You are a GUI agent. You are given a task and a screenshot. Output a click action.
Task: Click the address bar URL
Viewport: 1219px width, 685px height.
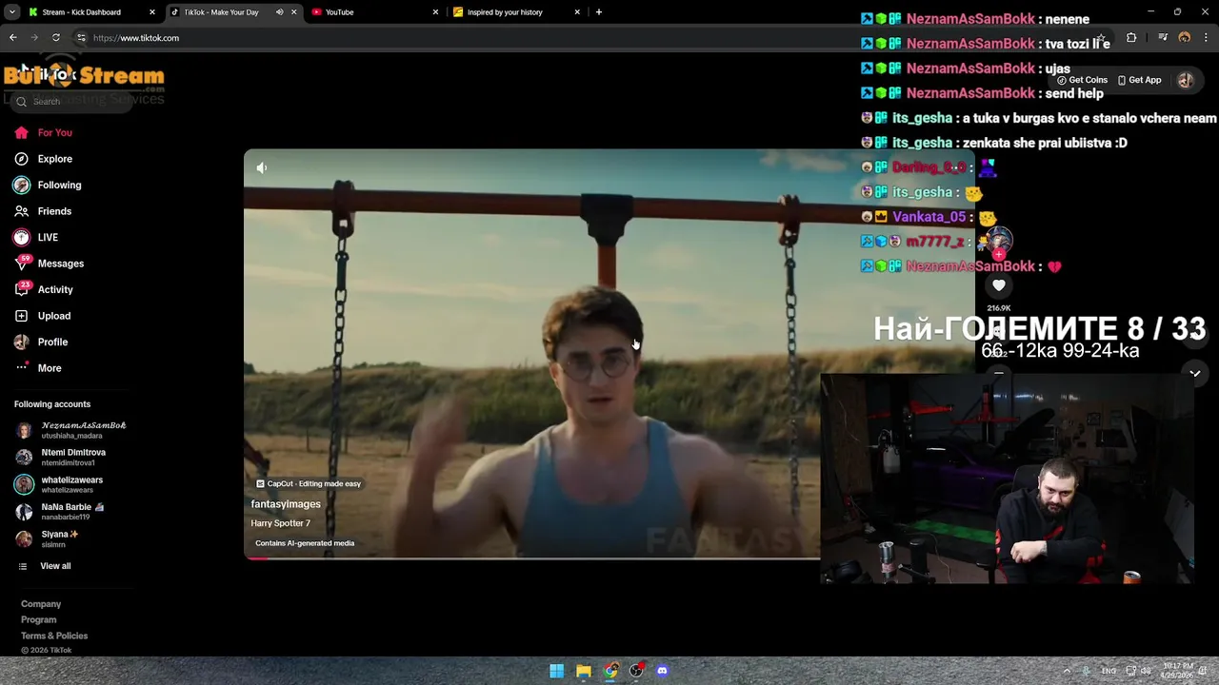(x=136, y=38)
